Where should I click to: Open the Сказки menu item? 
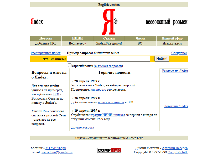[109, 38]
